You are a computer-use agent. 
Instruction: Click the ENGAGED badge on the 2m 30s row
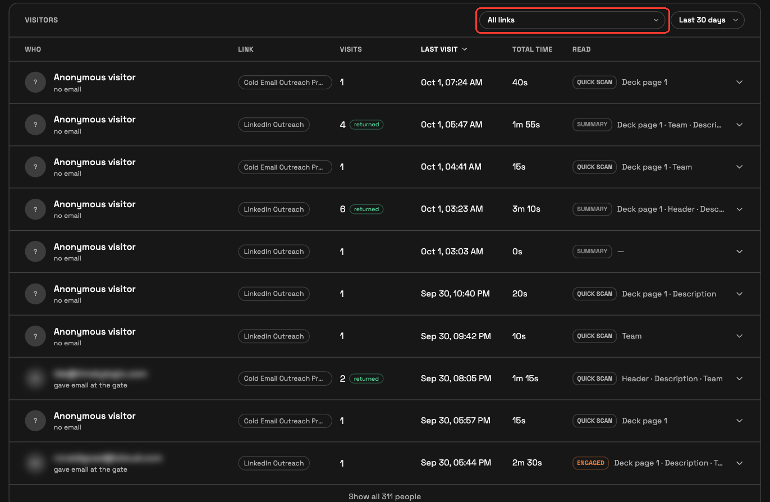590,463
